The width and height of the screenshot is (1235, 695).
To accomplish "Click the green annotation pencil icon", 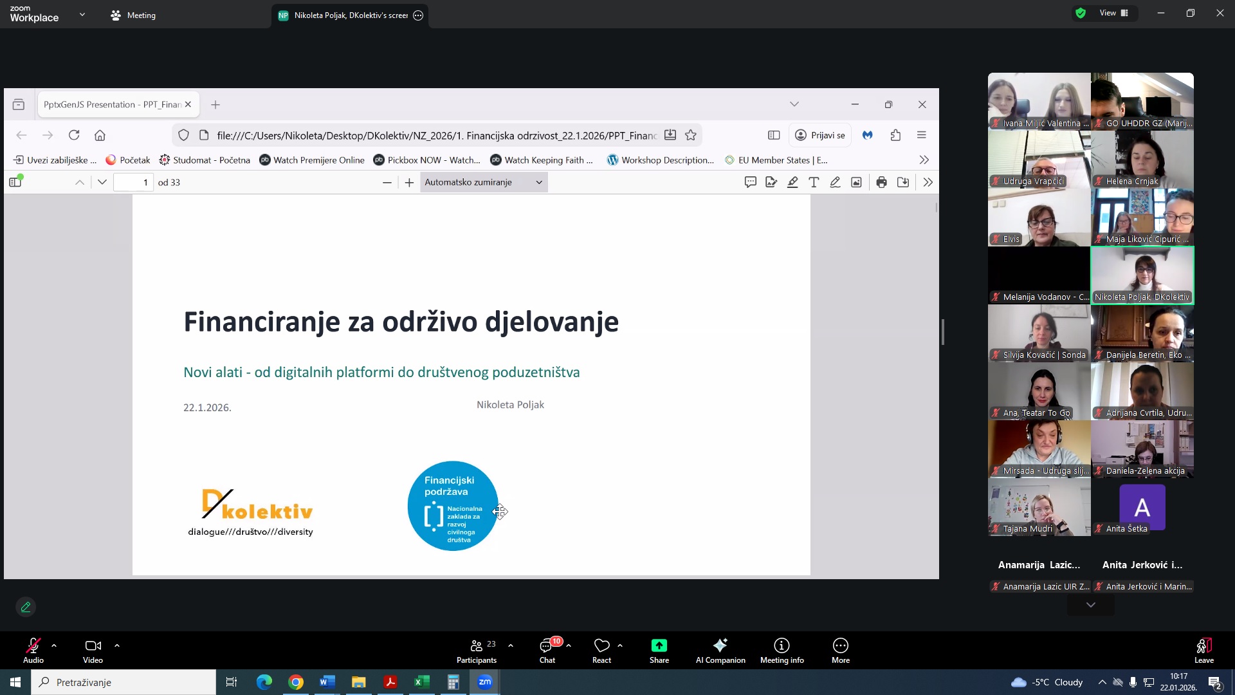I will 26,607.
